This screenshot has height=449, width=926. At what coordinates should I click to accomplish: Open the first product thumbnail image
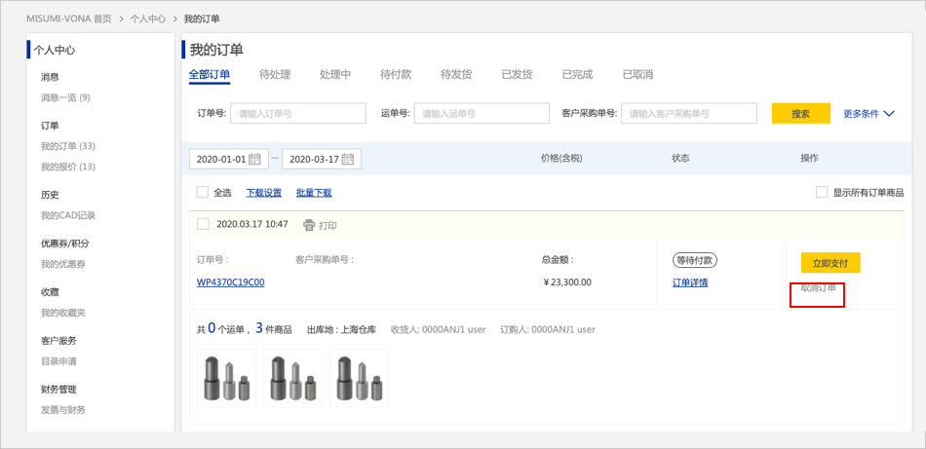(226, 378)
